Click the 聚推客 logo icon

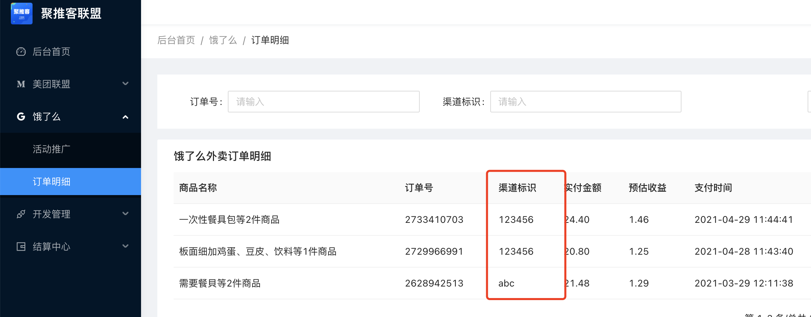point(22,14)
